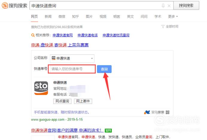Click the 客服电话 label

[60, 94]
